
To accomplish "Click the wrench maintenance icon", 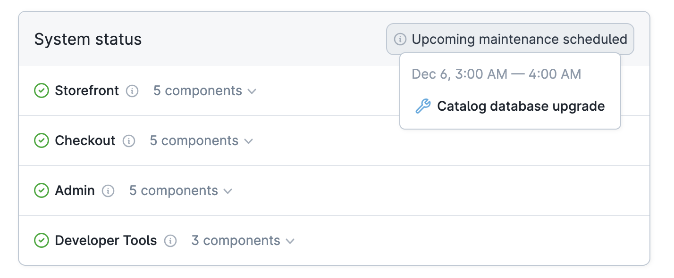I will click(x=422, y=106).
